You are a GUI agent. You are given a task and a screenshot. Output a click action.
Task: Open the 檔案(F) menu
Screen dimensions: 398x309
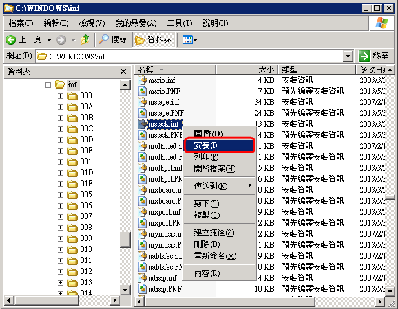click(x=21, y=23)
